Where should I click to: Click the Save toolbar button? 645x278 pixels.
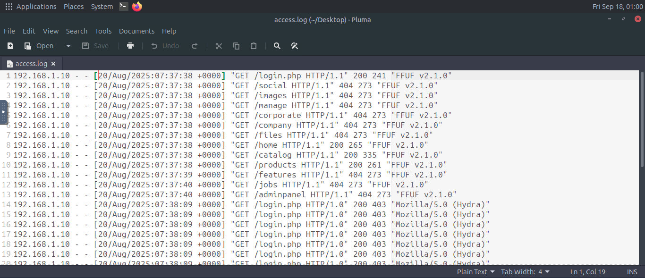coord(95,46)
